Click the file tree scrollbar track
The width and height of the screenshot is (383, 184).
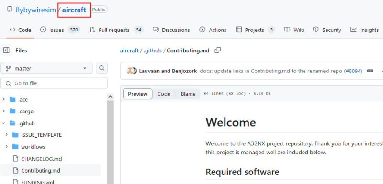click(x=110, y=142)
